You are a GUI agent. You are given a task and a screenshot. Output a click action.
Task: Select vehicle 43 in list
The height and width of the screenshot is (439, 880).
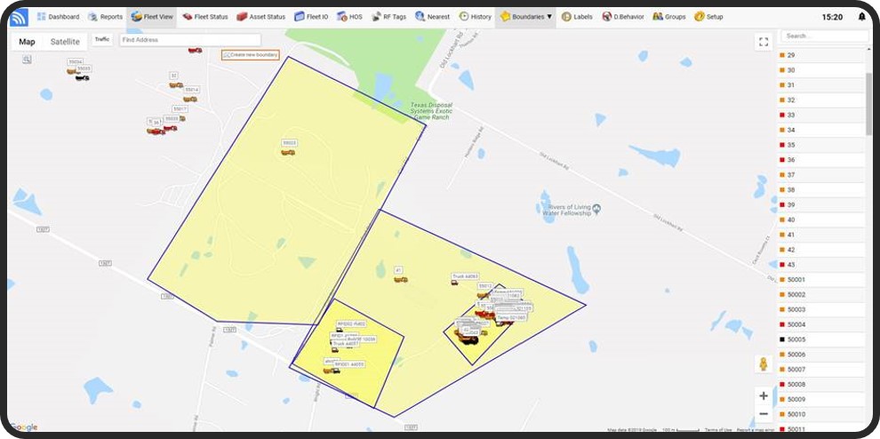821,265
